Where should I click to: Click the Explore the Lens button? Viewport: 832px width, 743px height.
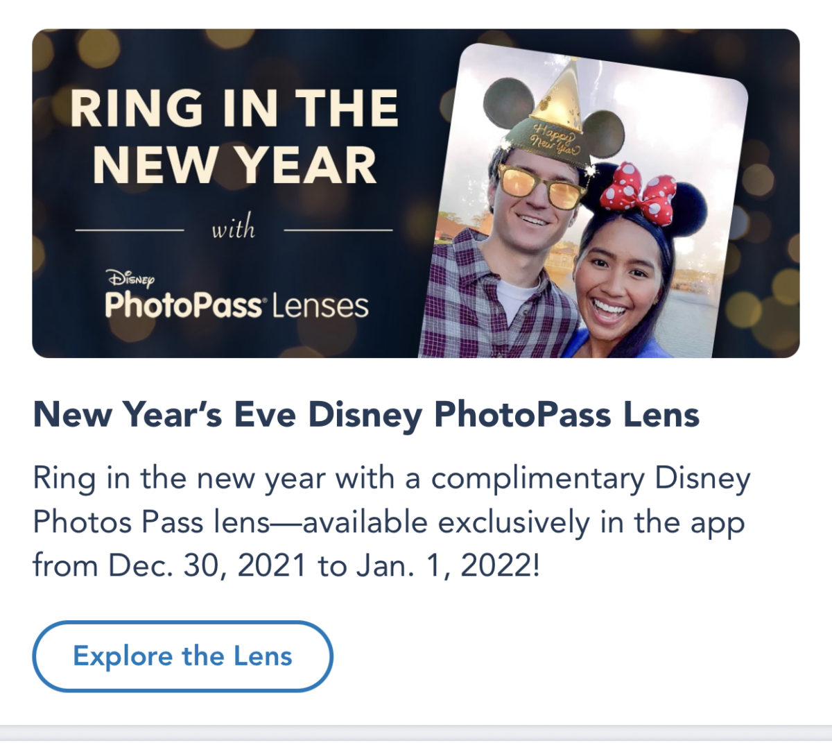[182, 656]
